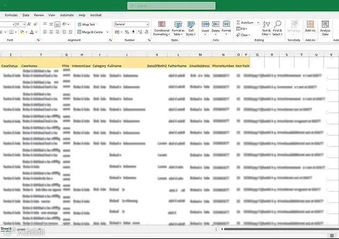
Task: Centre text horizontally in Alignment group
Action: (x=51, y=32)
